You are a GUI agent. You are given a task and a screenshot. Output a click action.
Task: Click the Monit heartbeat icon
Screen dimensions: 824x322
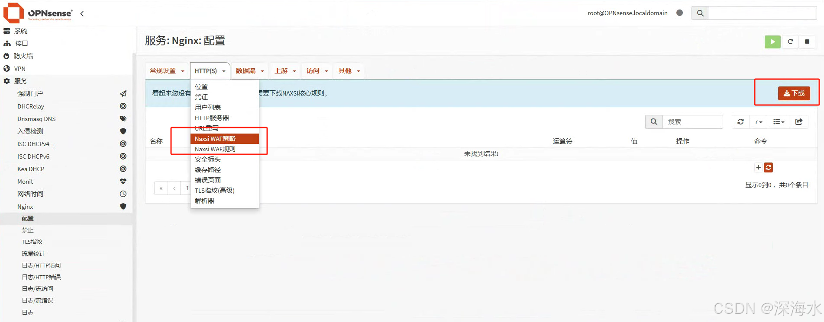point(123,181)
